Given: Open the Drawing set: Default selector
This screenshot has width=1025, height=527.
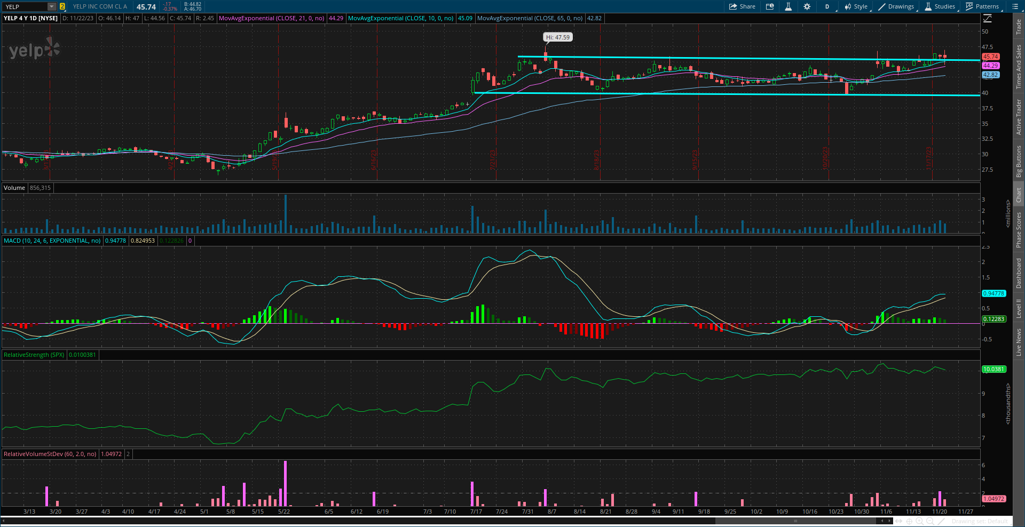Looking at the screenshot, I should [x=980, y=521].
